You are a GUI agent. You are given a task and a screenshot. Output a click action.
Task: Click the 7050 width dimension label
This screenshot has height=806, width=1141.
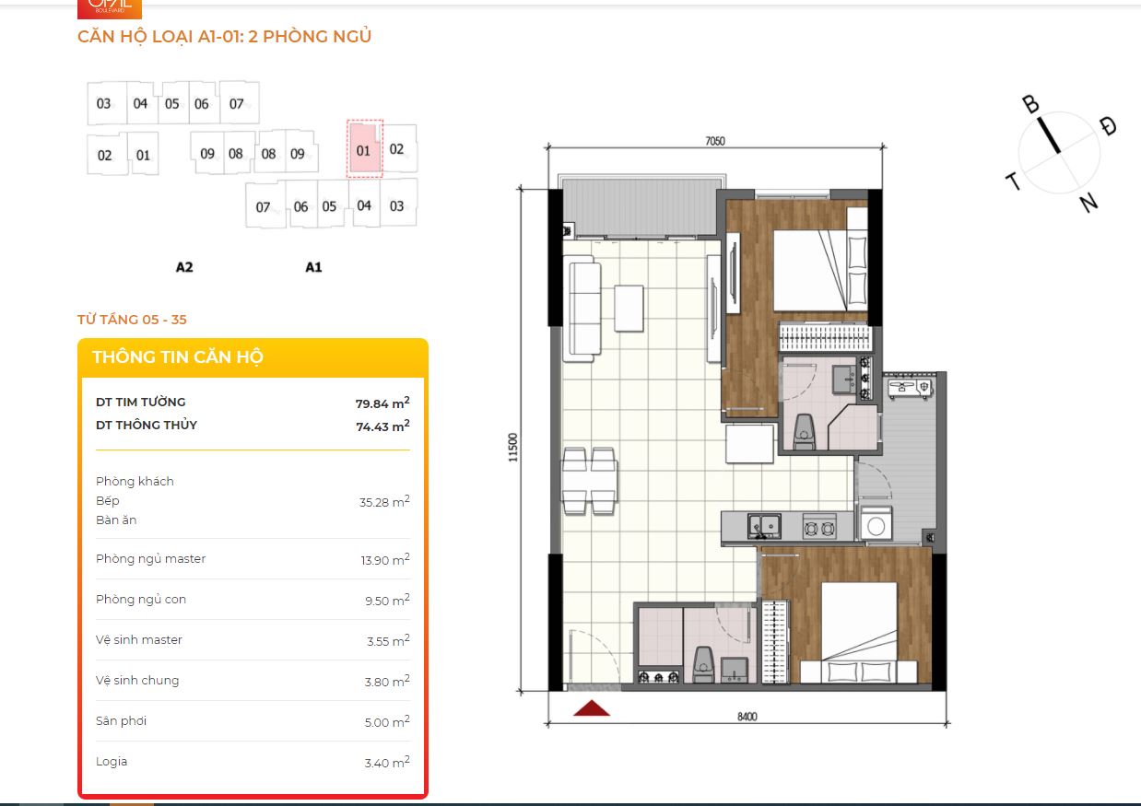715,141
